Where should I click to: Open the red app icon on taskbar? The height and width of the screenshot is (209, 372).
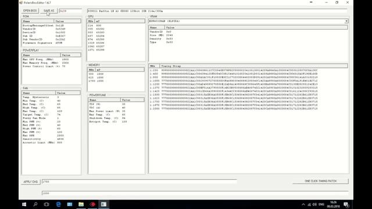click(92, 204)
